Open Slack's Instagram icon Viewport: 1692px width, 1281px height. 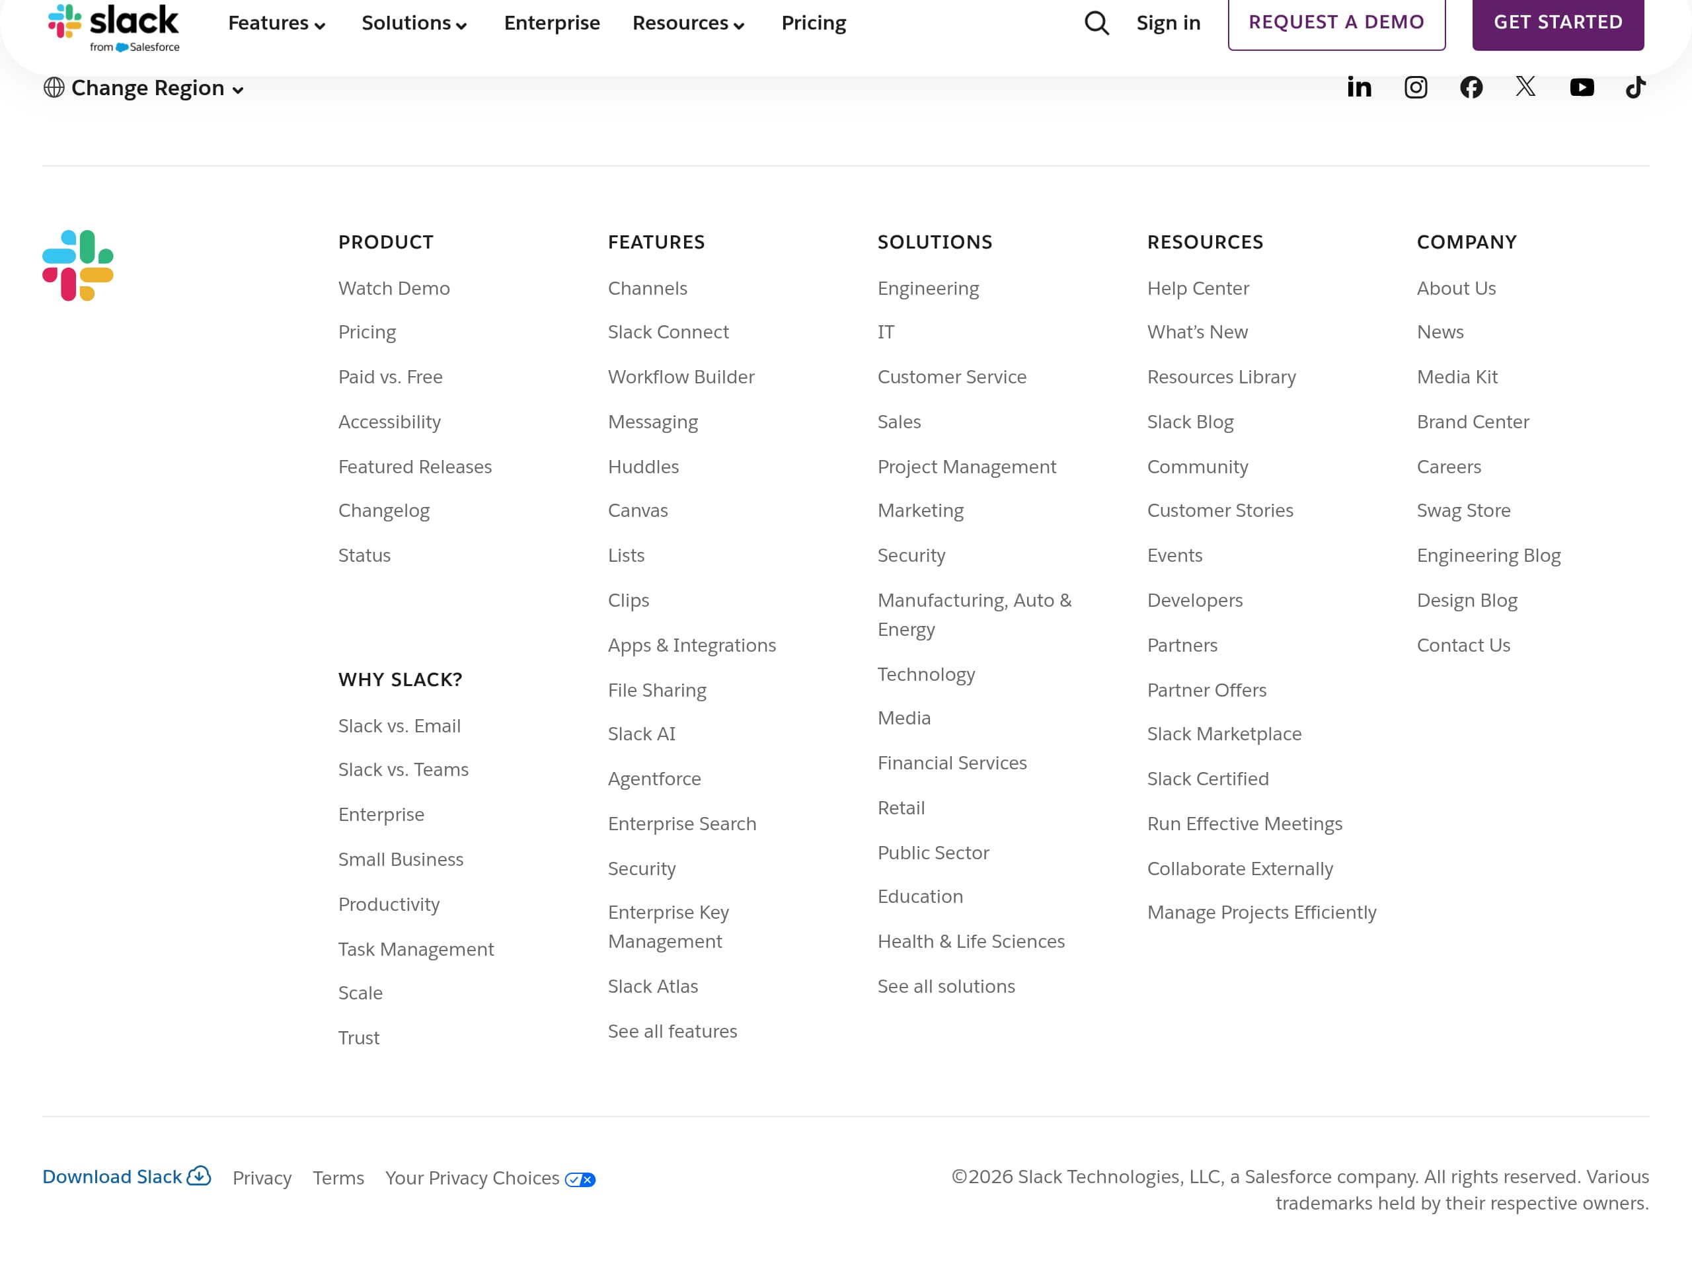[1416, 87]
